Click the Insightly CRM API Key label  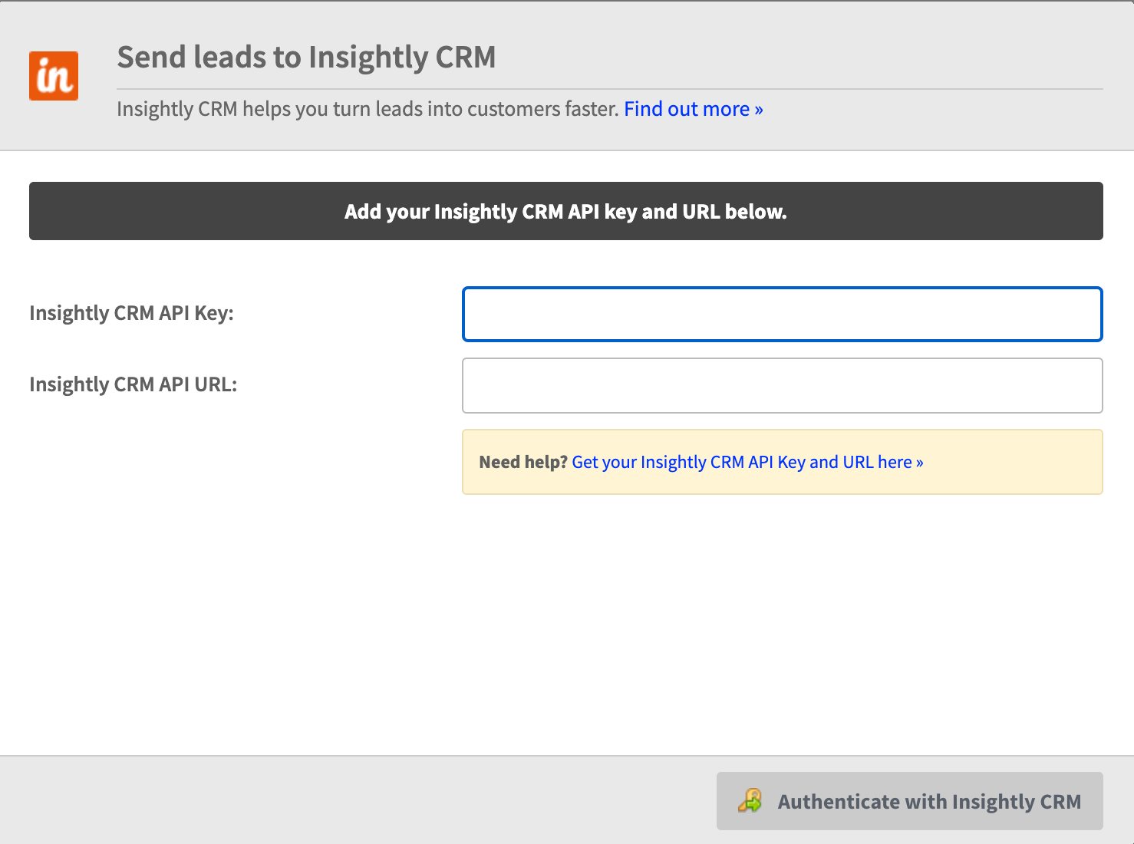131,313
